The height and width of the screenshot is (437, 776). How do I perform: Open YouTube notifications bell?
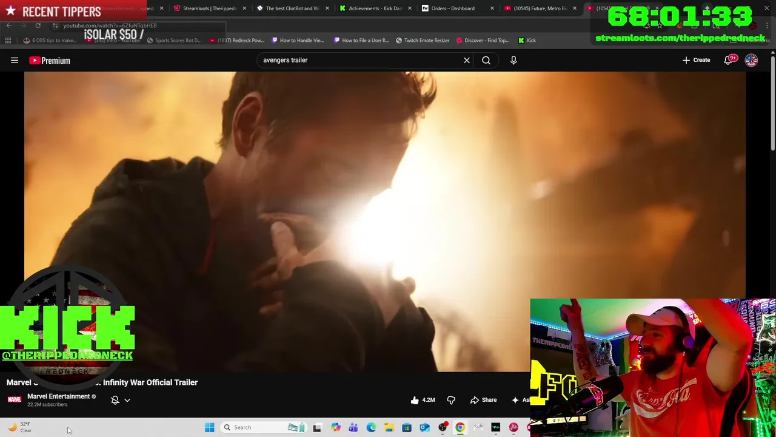point(728,60)
